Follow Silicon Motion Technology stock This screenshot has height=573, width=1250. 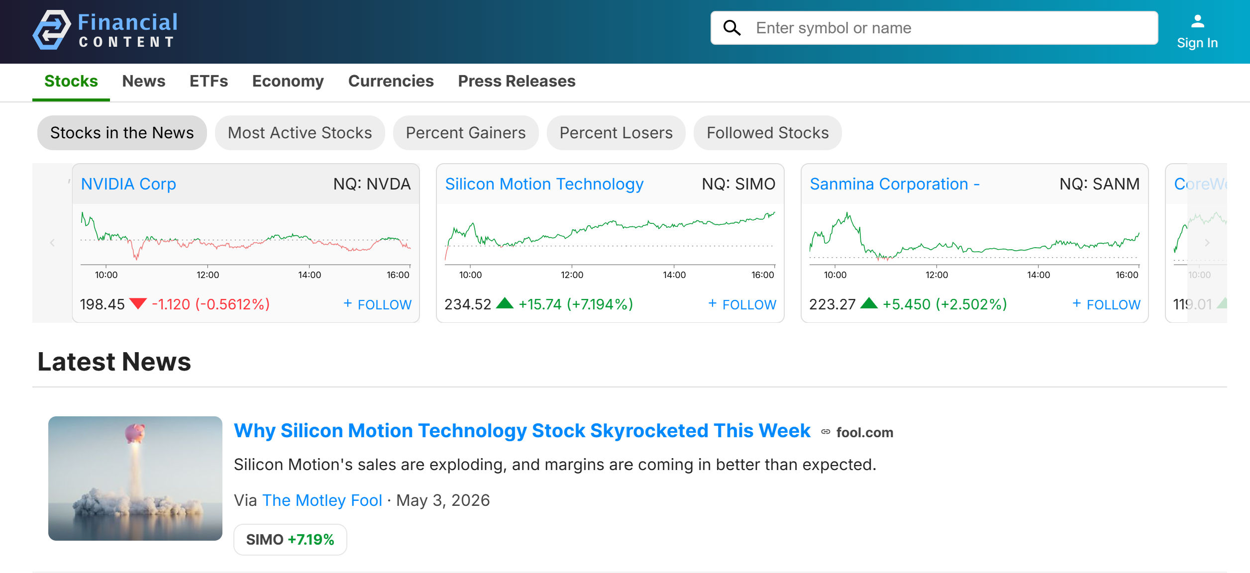[x=742, y=304]
